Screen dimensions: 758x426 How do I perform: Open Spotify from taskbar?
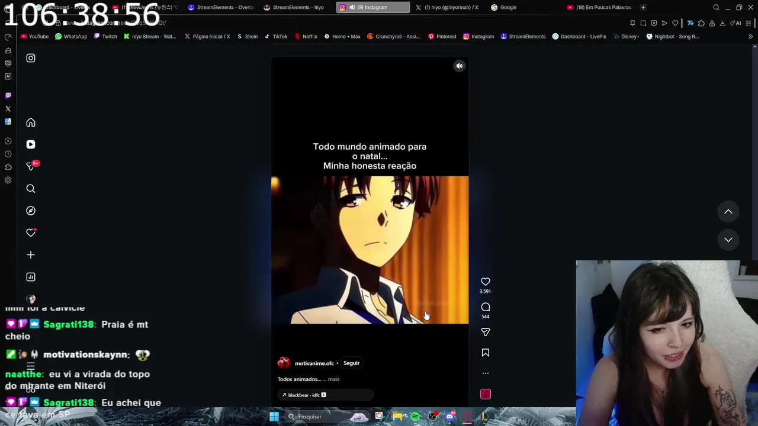415,417
